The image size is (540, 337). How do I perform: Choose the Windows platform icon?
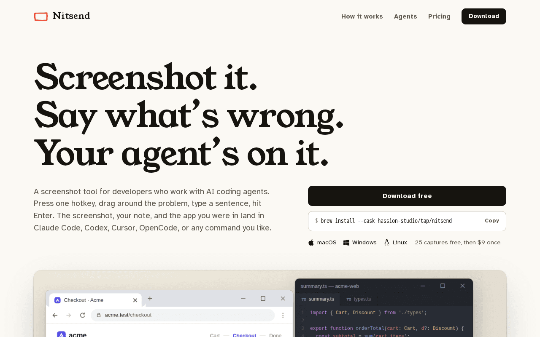pyautogui.click(x=346, y=243)
